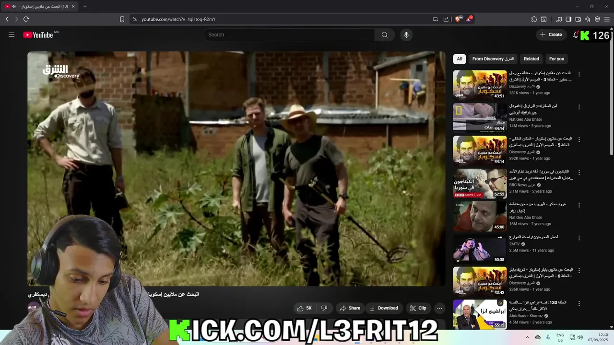Open the YouTube guide hamburger menu

click(x=12, y=34)
